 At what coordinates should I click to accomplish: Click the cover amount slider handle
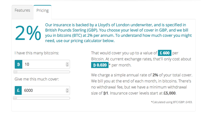click(x=15, y=98)
